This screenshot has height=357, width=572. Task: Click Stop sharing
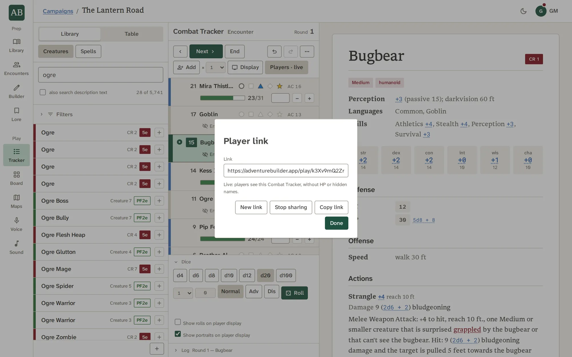[291, 207]
